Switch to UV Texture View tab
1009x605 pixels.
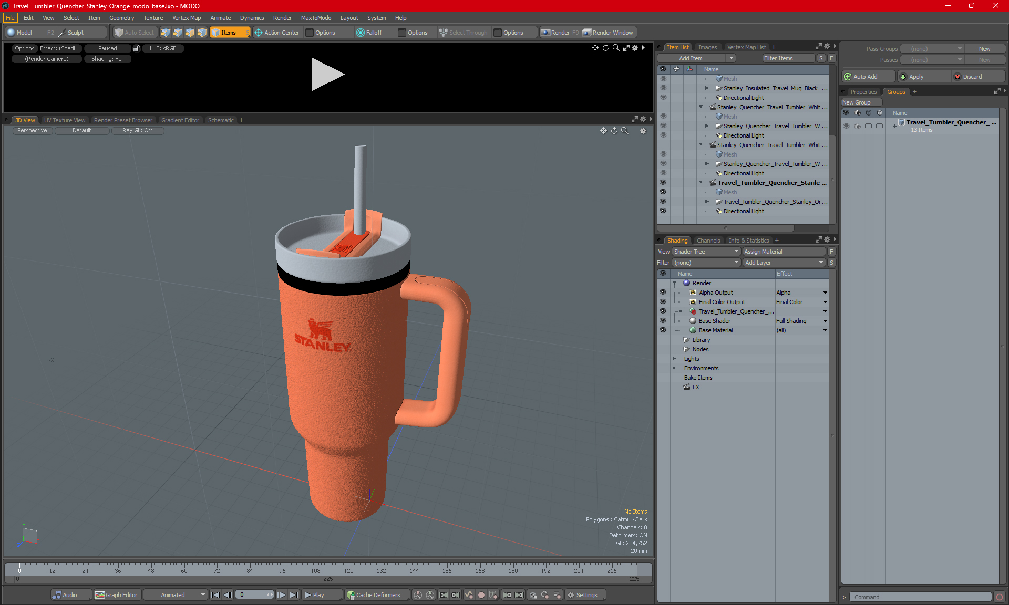(x=65, y=120)
